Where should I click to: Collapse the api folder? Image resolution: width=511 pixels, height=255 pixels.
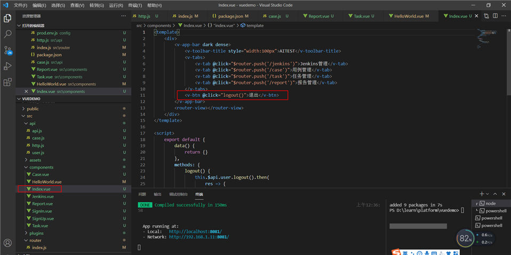click(73, 124)
